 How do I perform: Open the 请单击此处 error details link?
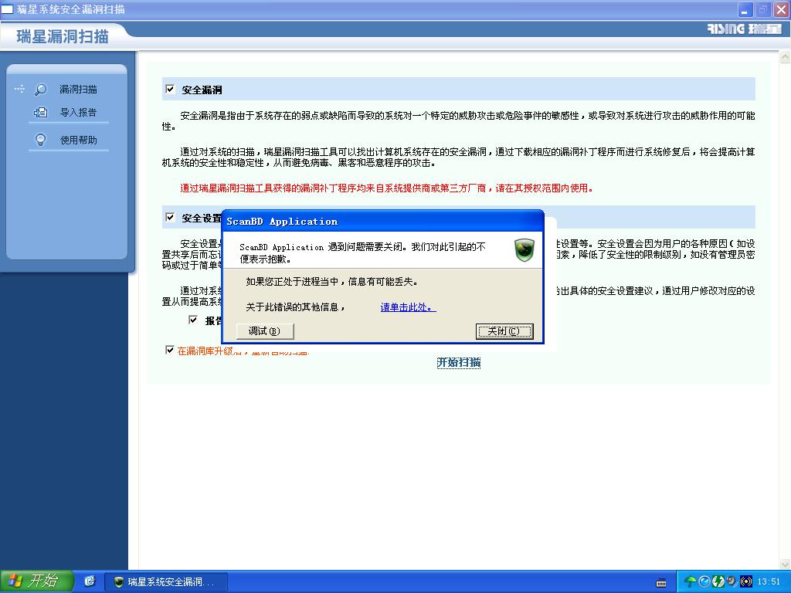pos(408,307)
